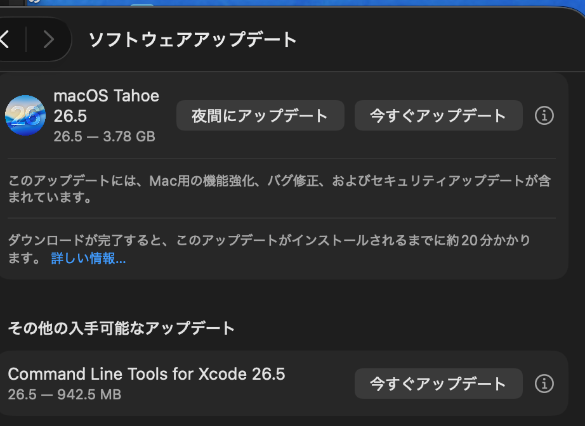This screenshot has height=426, width=585.
Task: Click the 約20分 install time notice text
Action: pyautogui.click(x=269, y=249)
